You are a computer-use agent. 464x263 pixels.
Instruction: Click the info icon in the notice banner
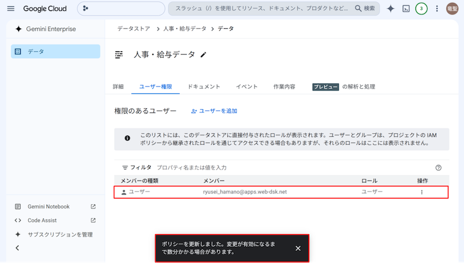pyautogui.click(x=127, y=138)
